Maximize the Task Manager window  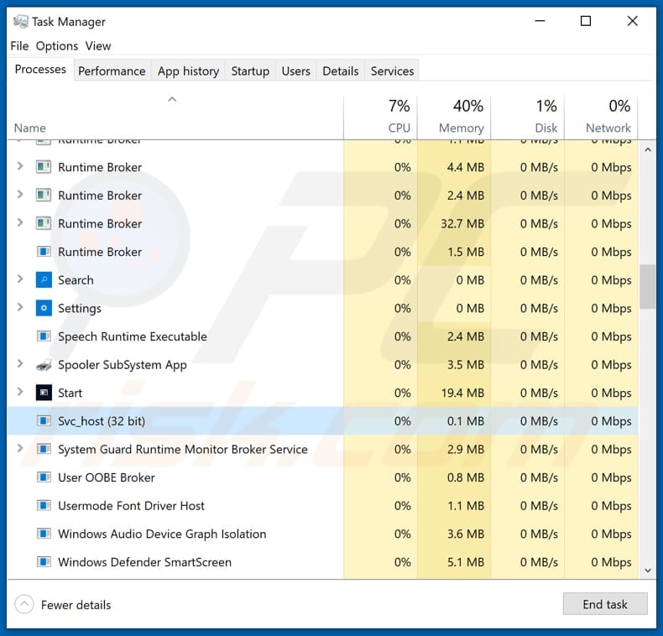tap(586, 21)
